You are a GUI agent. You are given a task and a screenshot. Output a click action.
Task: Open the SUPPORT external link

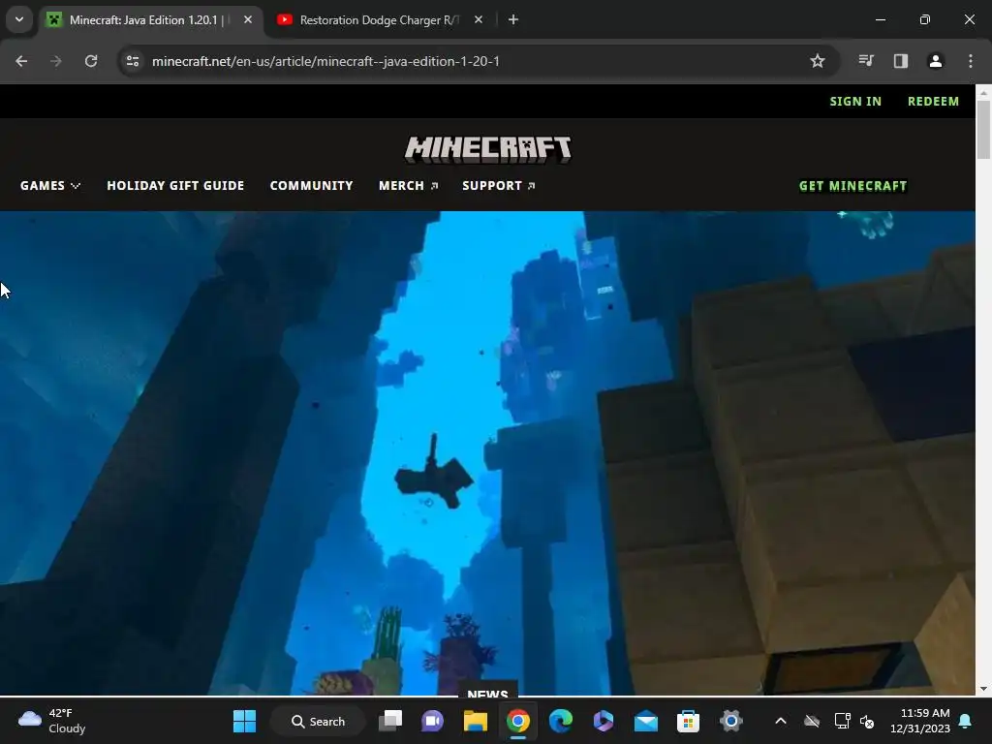(499, 185)
